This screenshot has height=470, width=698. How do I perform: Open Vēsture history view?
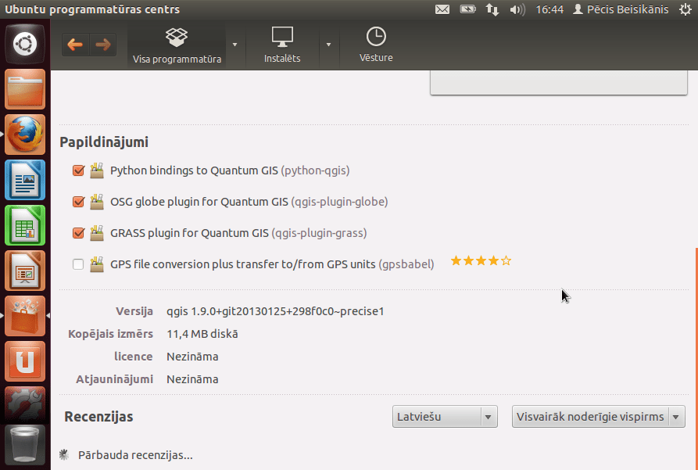point(376,45)
